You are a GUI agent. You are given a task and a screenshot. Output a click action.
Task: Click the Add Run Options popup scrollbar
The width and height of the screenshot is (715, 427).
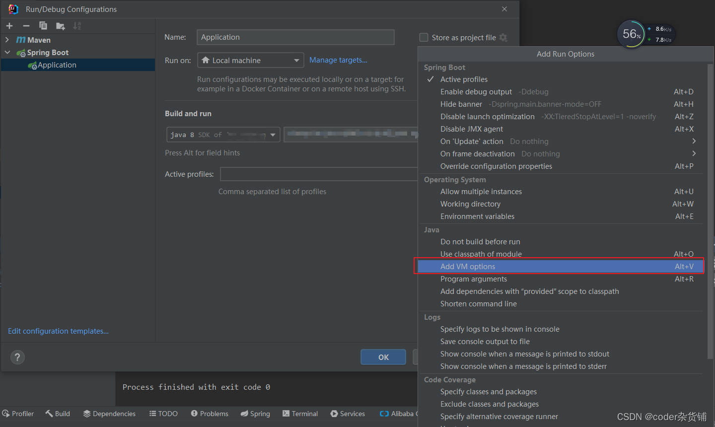click(710, 211)
